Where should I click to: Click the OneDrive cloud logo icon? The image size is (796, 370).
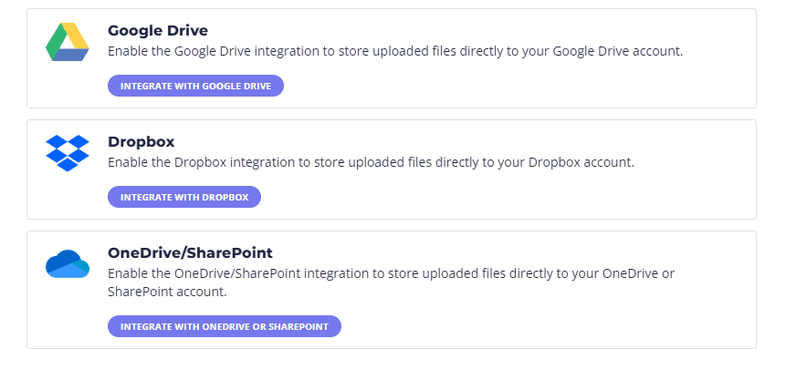pyautogui.click(x=68, y=264)
